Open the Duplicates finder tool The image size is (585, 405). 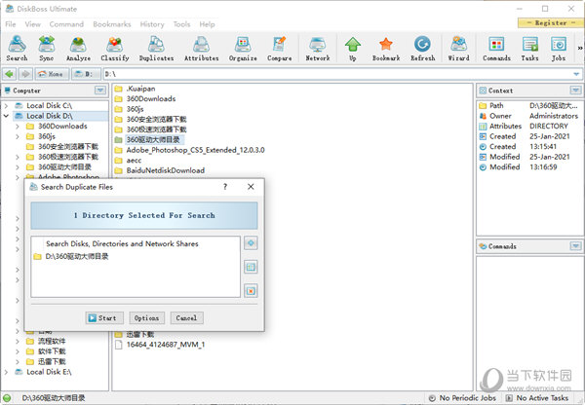[x=156, y=49]
